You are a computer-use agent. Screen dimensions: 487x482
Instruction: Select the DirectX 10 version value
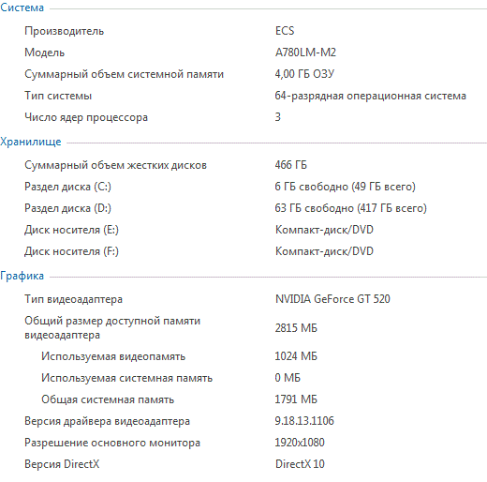click(300, 464)
